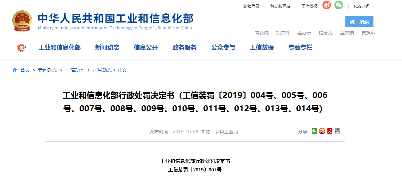Viewport: 402px width, 180px height.
Task: Open RSS订阅 link
Action: pyautogui.click(x=362, y=6)
